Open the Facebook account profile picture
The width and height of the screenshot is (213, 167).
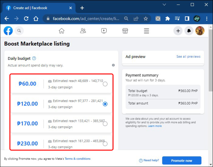(x=200, y=31)
